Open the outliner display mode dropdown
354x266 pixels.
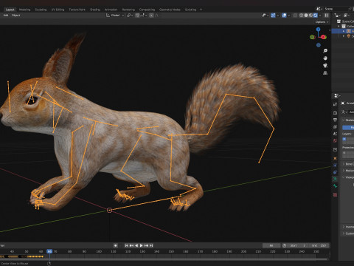coord(337,16)
